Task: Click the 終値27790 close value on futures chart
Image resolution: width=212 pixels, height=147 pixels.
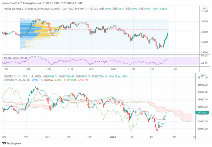Action: coord(144,9)
